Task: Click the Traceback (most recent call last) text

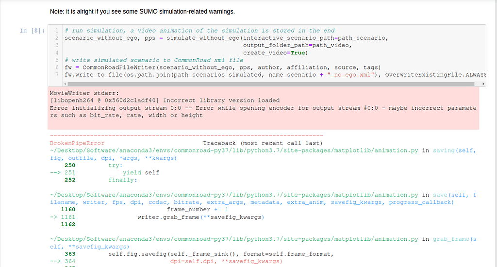Action: pyautogui.click(x=262, y=143)
